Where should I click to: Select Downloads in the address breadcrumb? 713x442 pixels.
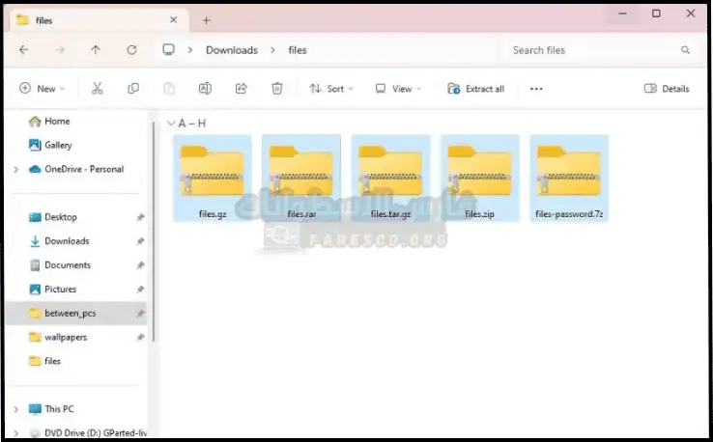coord(232,50)
